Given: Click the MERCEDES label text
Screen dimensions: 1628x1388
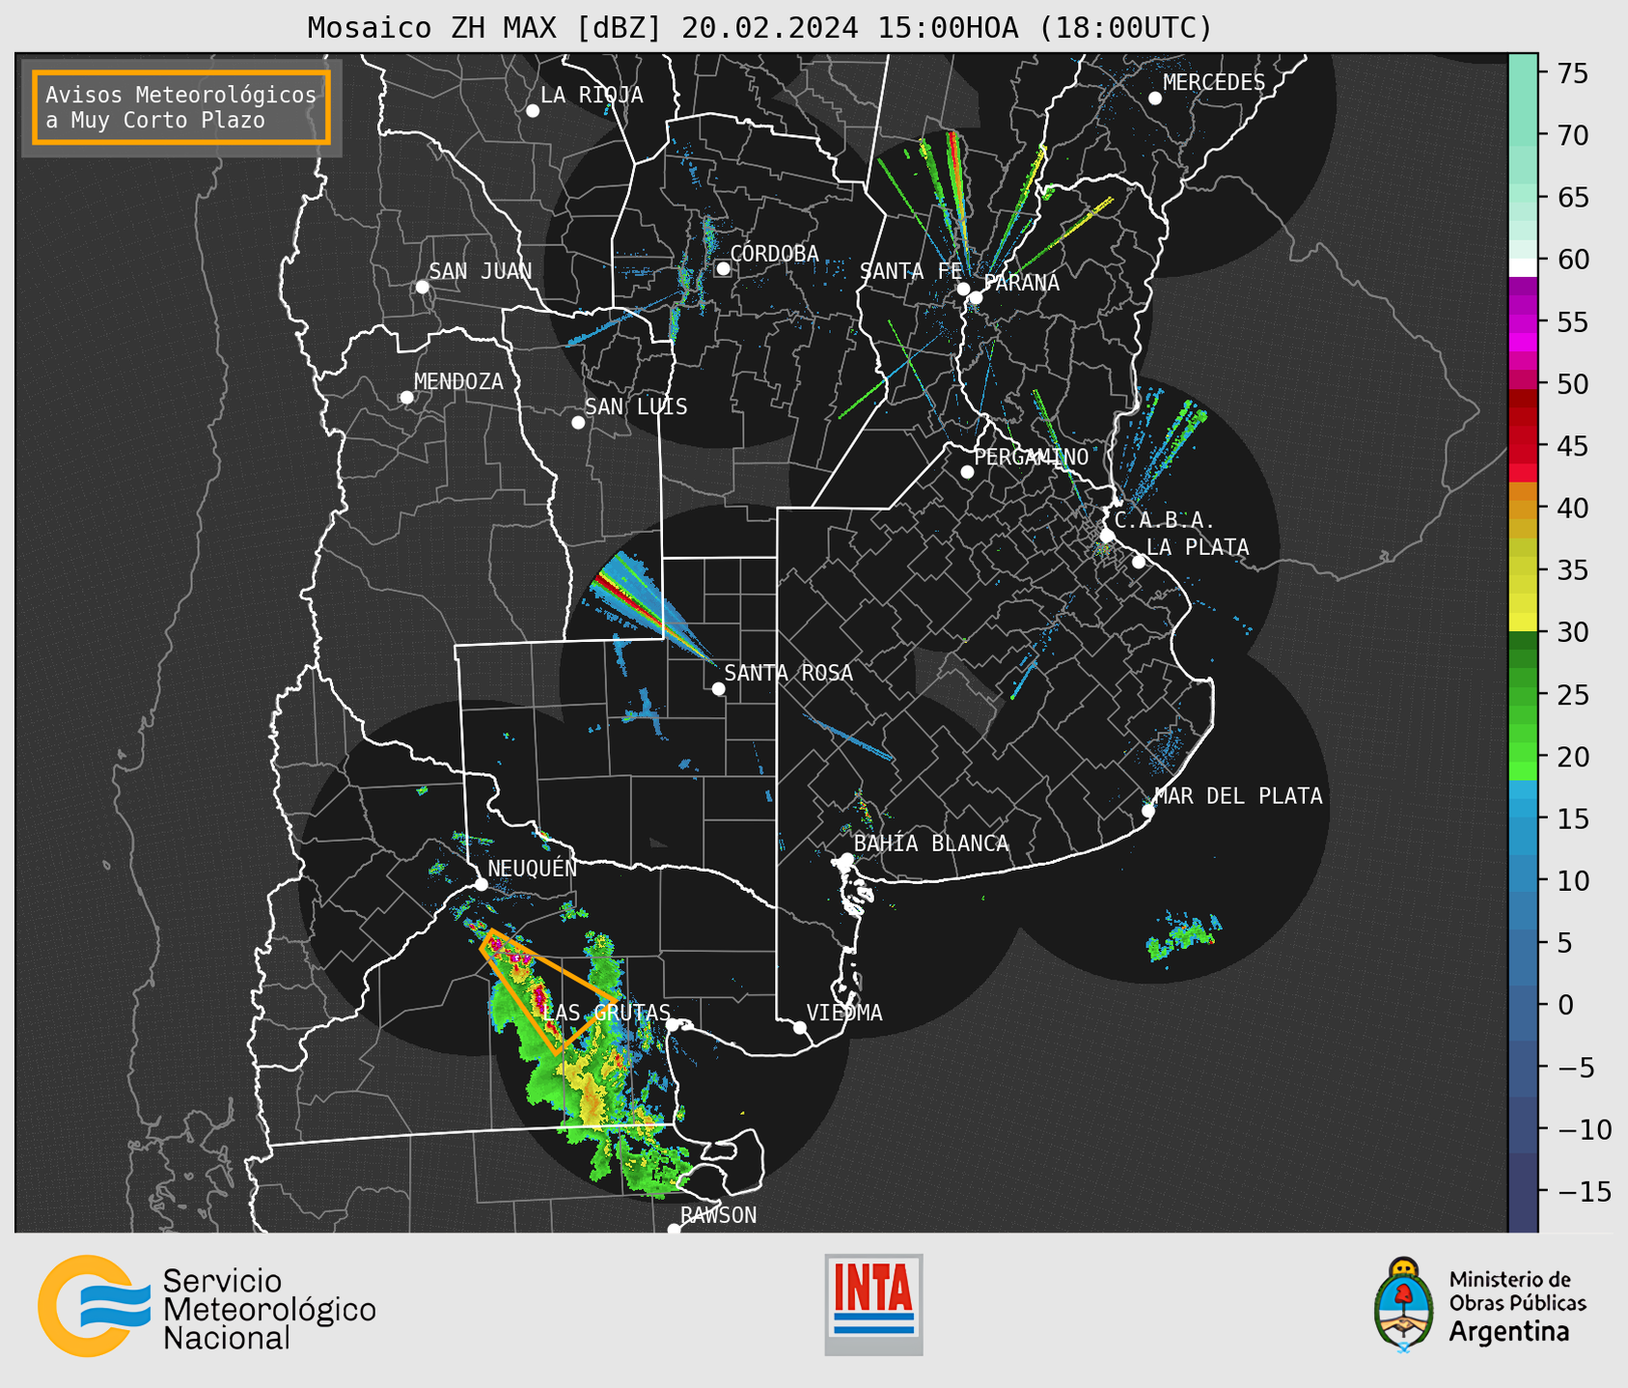Looking at the screenshot, I should tap(1214, 83).
